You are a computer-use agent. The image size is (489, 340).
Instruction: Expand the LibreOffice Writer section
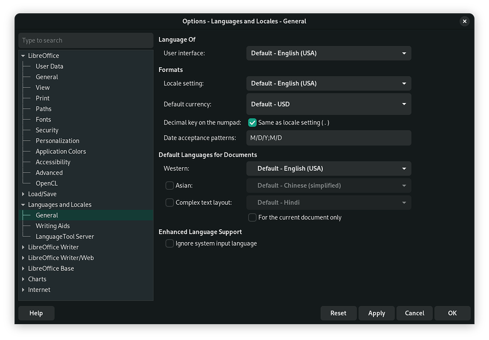23,247
